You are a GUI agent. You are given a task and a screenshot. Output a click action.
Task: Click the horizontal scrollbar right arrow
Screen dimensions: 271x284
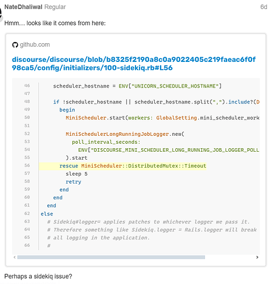pyautogui.click(x=257, y=257)
